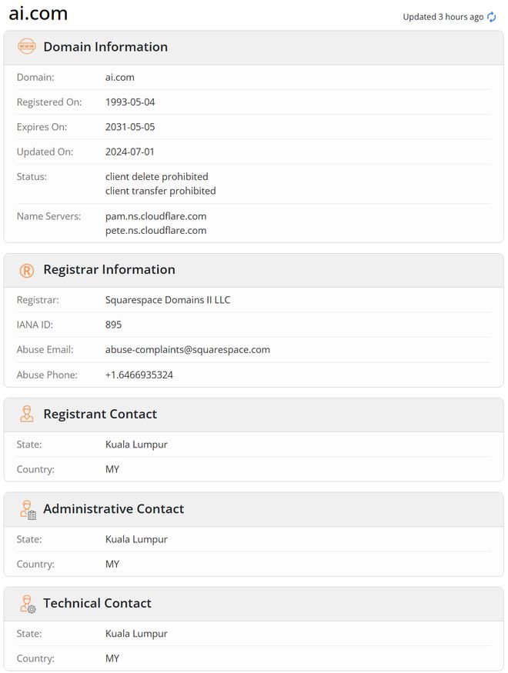Click the Updated 3 hours ago text

443,17
